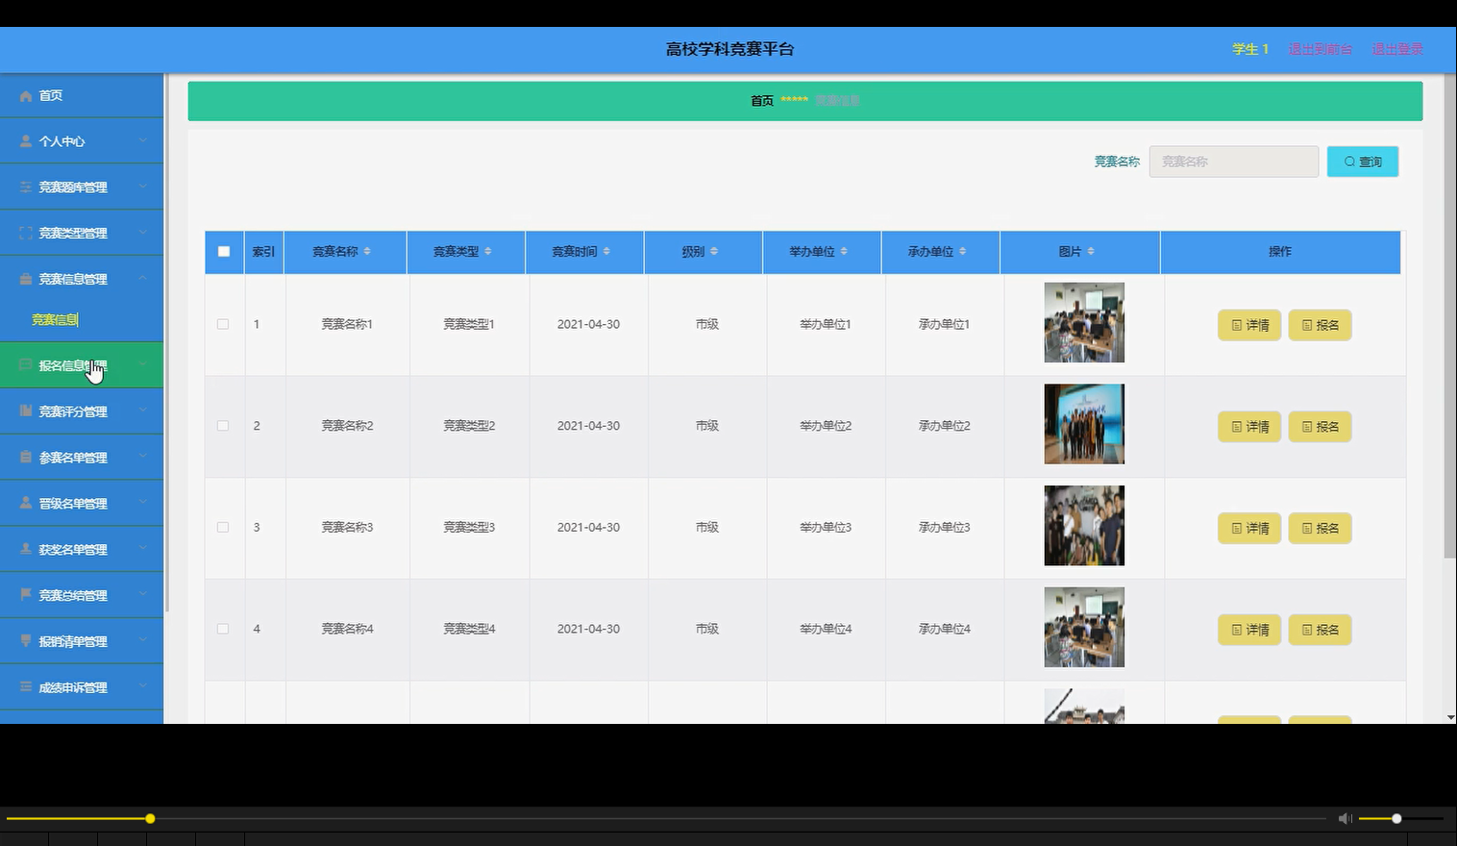
Task: Click the 竞赛评分管理 sidebar icon
Action: click(26, 411)
